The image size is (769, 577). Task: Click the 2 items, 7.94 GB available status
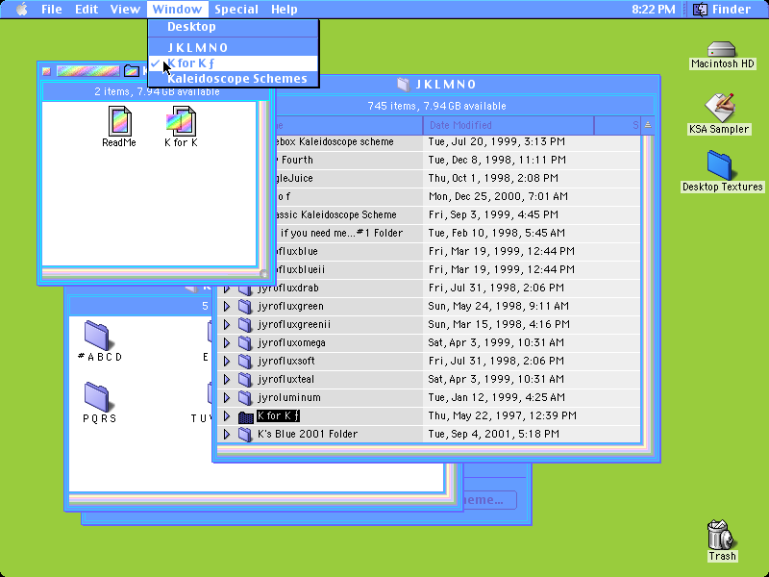(x=157, y=91)
